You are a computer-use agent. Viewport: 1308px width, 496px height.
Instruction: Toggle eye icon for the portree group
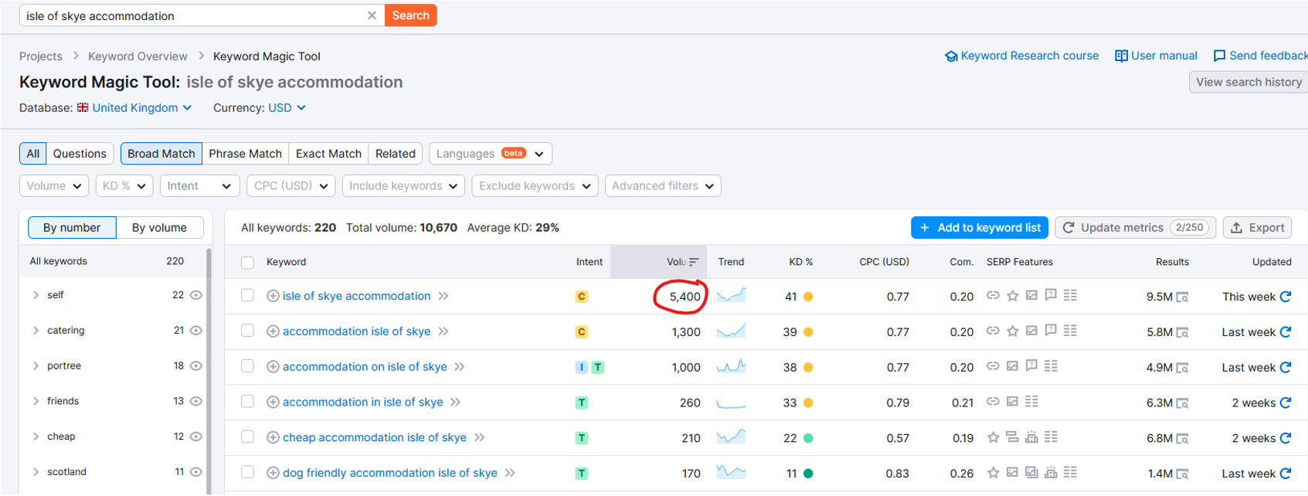[x=196, y=366]
